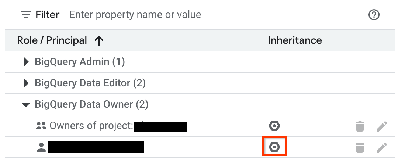
Task: Click inheritance hexagon icon for Owners of project
Action: [274, 126]
